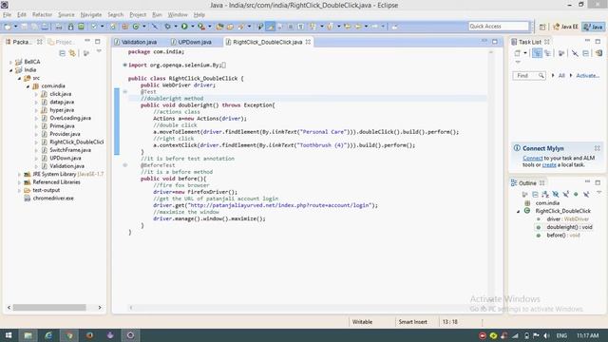
Task: Toggle Hide Fields in the Outline toolbar
Action: pos(556,194)
